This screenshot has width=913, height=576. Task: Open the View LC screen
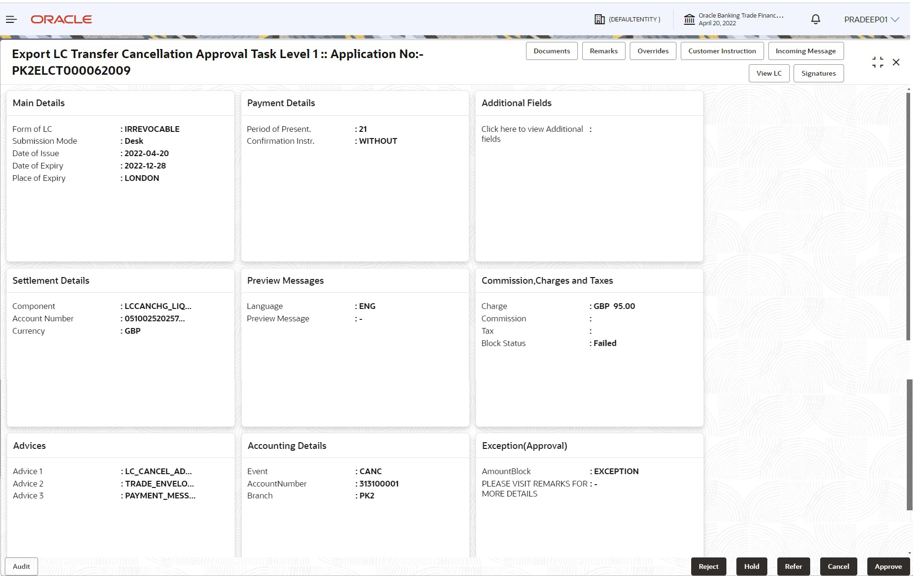[x=769, y=73]
